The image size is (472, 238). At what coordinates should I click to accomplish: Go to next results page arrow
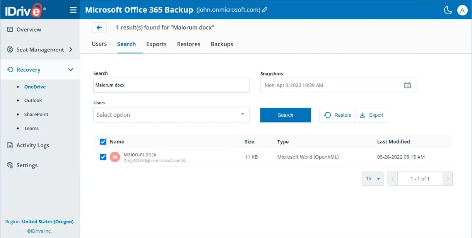click(x=448, y=178)
